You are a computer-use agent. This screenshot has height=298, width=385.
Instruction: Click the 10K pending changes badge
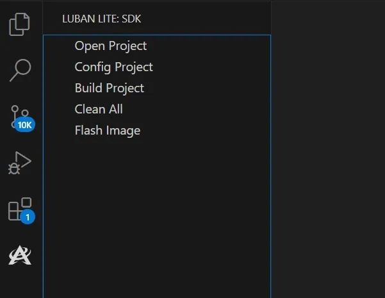tap(25, 125)
